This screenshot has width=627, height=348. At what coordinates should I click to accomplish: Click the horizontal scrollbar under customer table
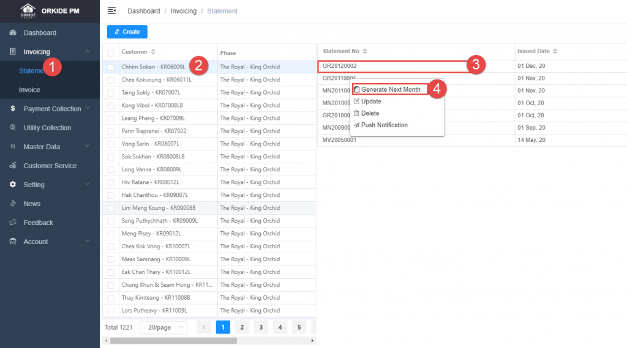pos(171,341)
